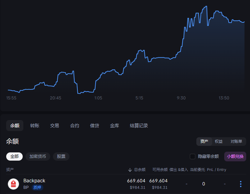Image resolution: width=250 pixels, height=194 pixels.
Task: Select the 对账单 view segment
Action: pos(236,141)
